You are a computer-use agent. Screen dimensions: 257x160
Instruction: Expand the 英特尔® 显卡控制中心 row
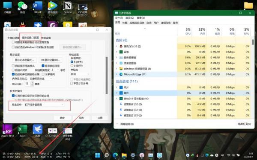point(117,99)
